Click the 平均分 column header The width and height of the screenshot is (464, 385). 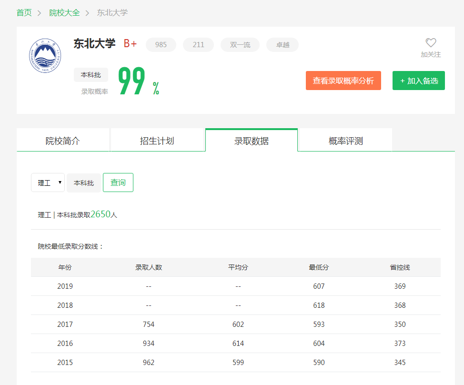point(238,267)
